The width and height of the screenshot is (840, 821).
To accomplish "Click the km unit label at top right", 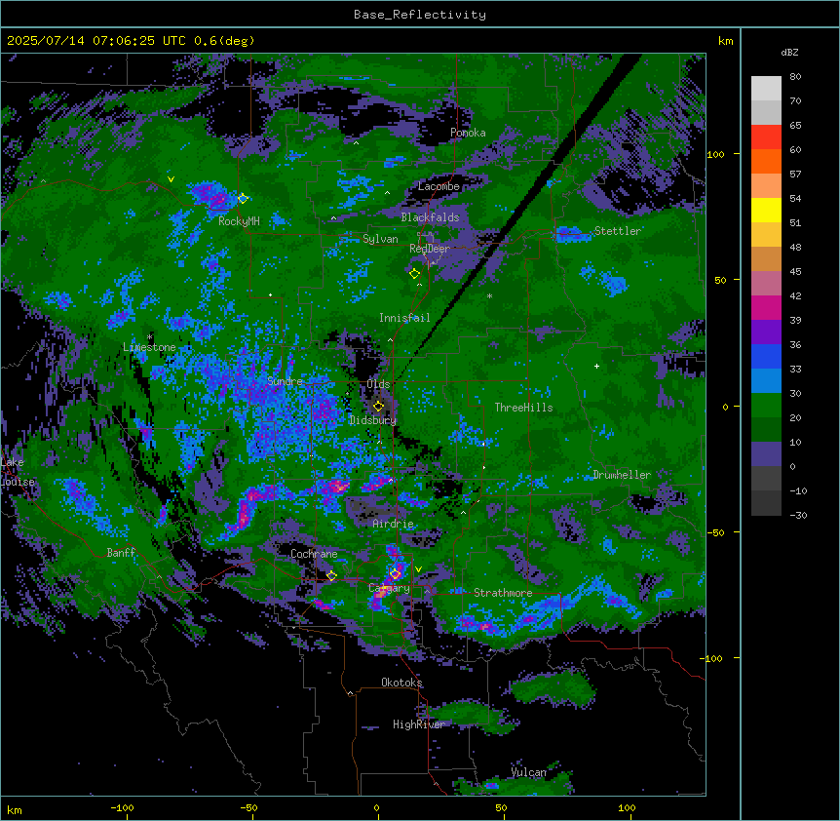I will 726,41.
